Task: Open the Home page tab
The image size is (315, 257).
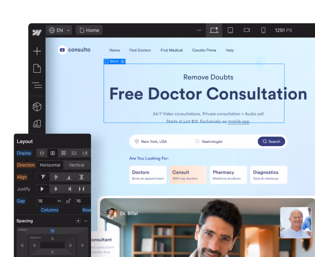Action: click(x=89, y=30)
